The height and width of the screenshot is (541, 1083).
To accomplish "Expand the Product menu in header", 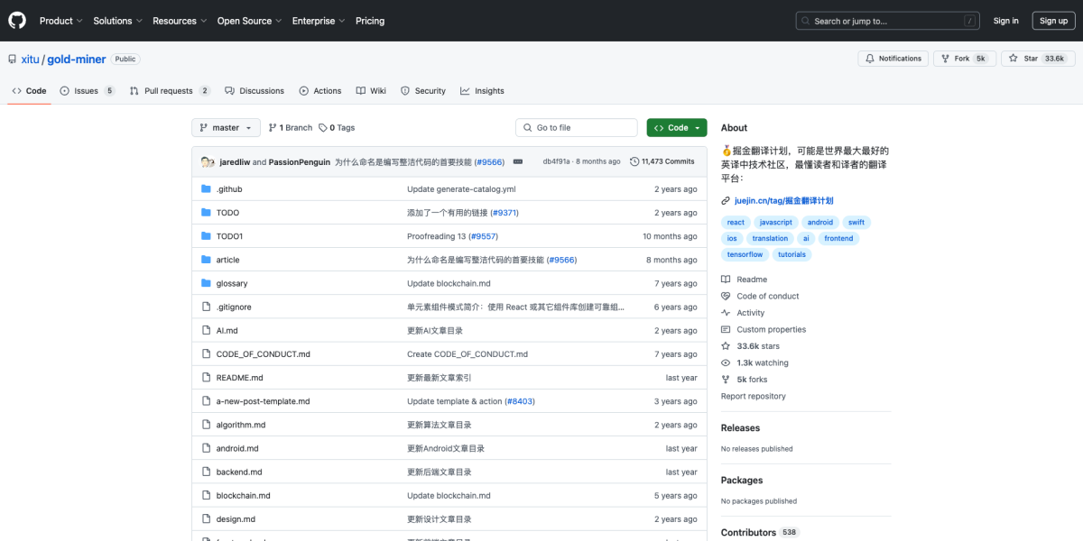I will [x=60, y=21].
